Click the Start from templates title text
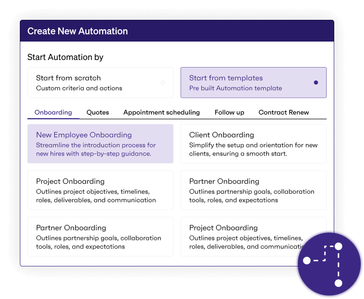Viewport: 364px width, 299px height. [x=226, y=78]
